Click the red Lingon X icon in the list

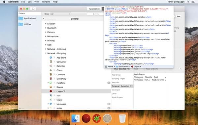[51, 91]
